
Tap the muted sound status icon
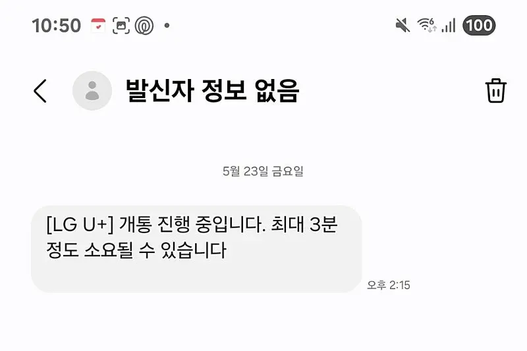pyautogui.click(x=402, y=26)
